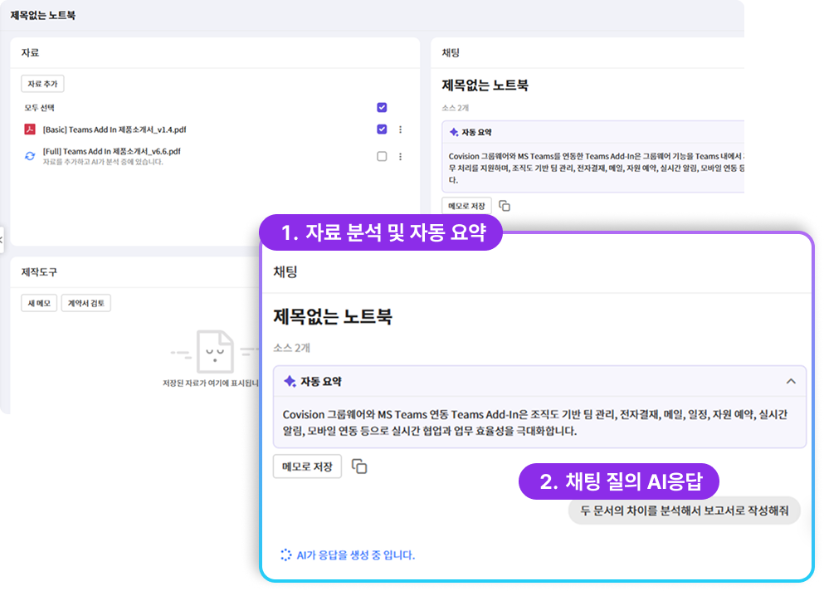This screenshot has width=824, height=591.
Task: Click the PDF icon of the [Basic] Teams file
Action: (30, 129)
